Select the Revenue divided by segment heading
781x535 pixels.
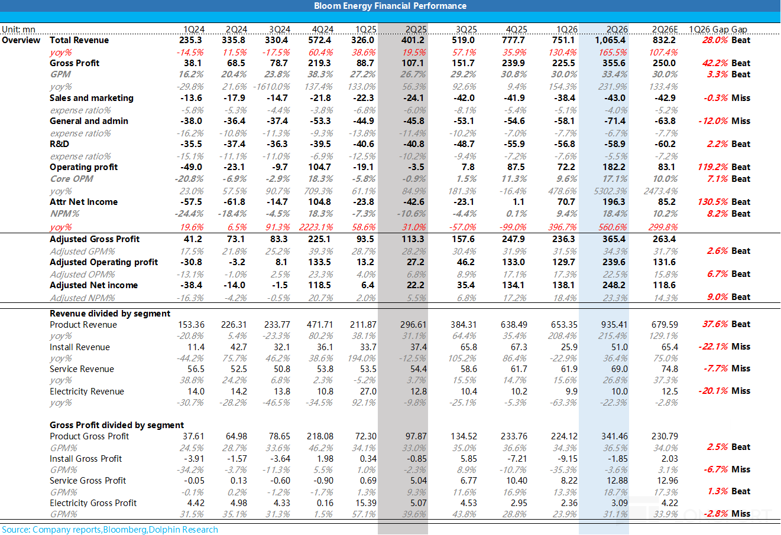click(110, 314)
